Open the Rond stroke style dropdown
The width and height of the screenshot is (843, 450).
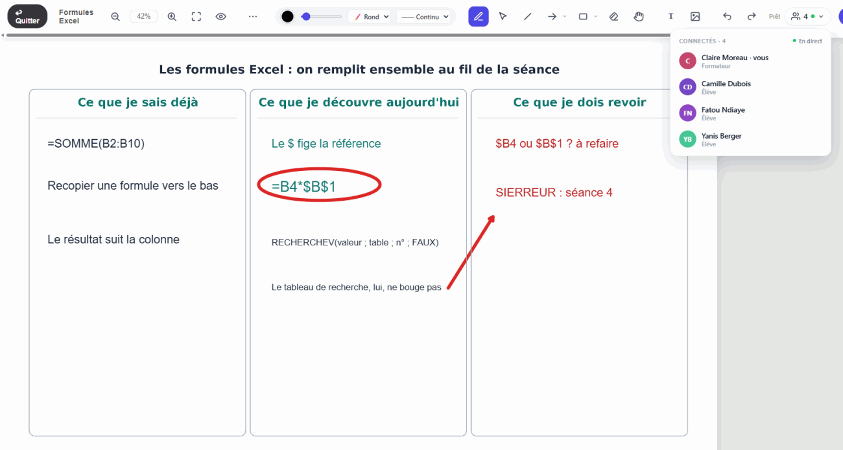(x=371, y=17)
